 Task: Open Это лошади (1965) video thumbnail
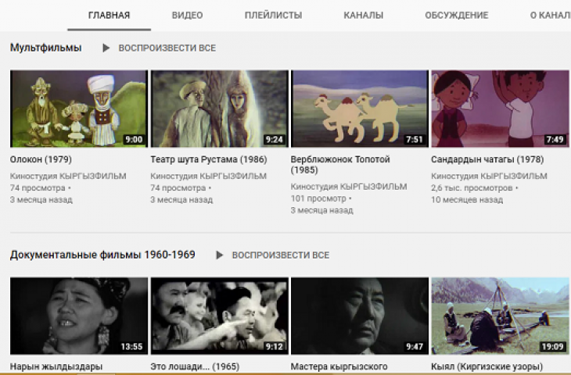point(220,316)
